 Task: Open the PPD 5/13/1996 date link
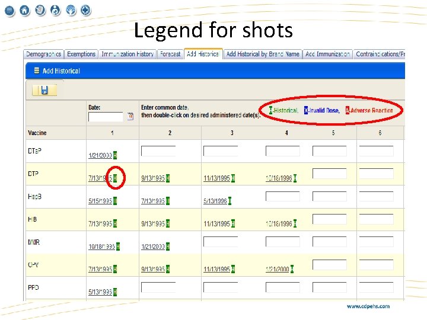(x=100, y=292)
